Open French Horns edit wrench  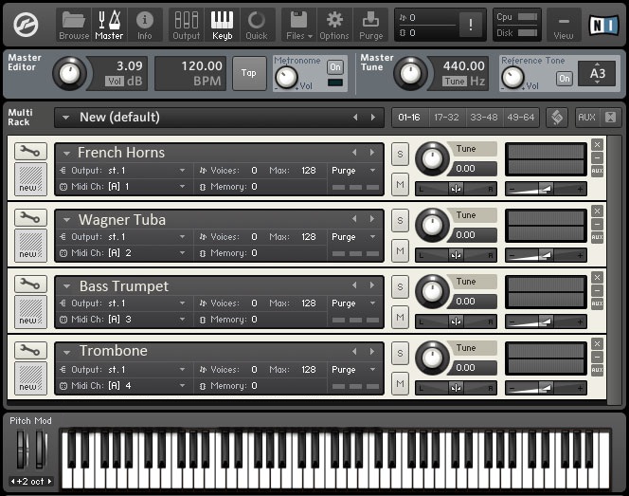tap(30, 151)
